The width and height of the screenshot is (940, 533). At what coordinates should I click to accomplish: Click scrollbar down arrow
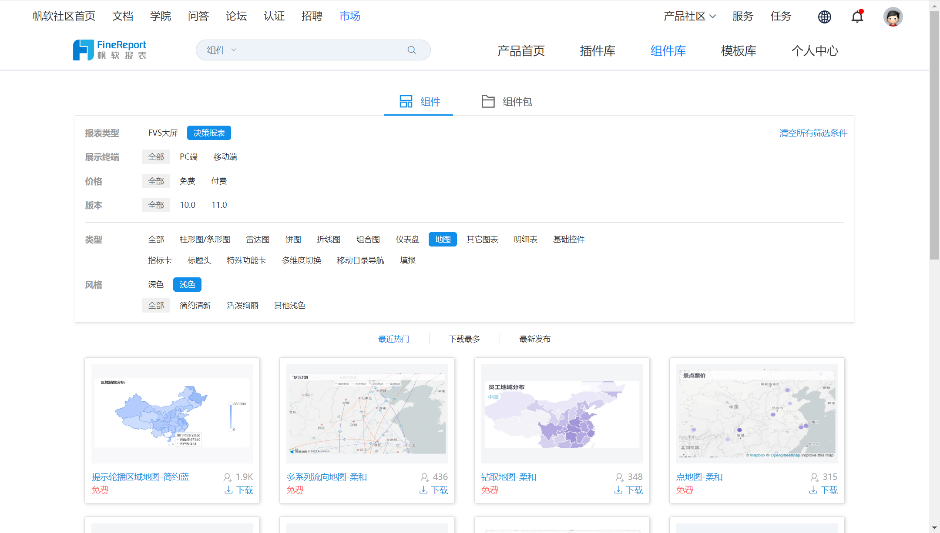pos(934,528)
